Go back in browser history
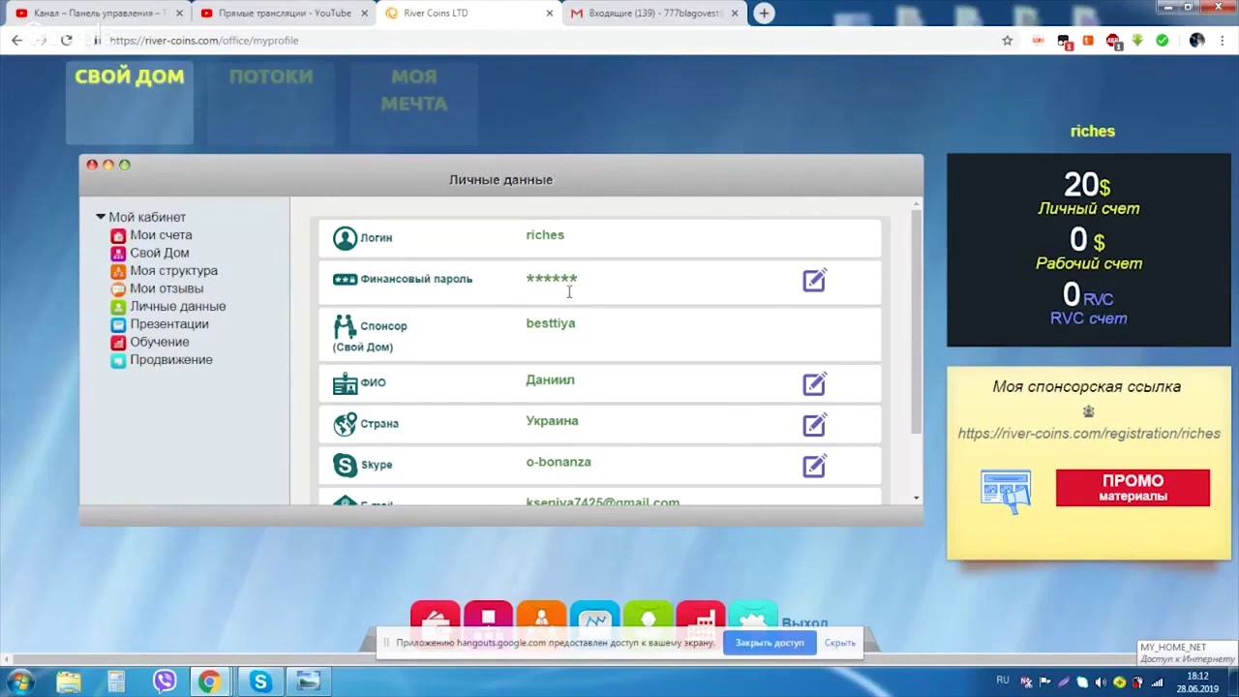1239x697 pixels. (16, 41)
